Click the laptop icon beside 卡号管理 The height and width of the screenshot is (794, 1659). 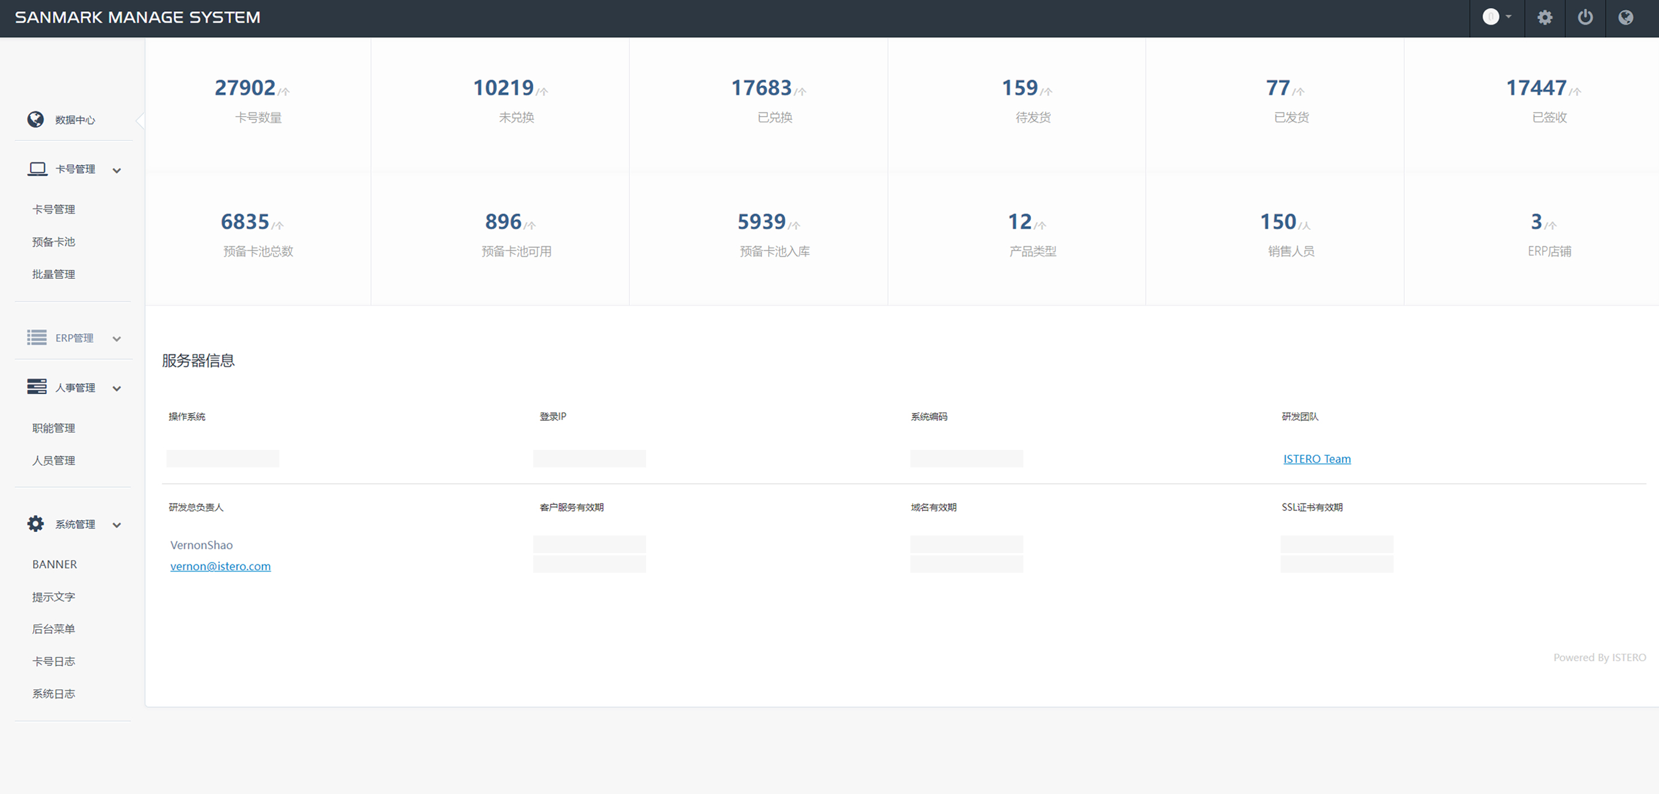(37, 169)
